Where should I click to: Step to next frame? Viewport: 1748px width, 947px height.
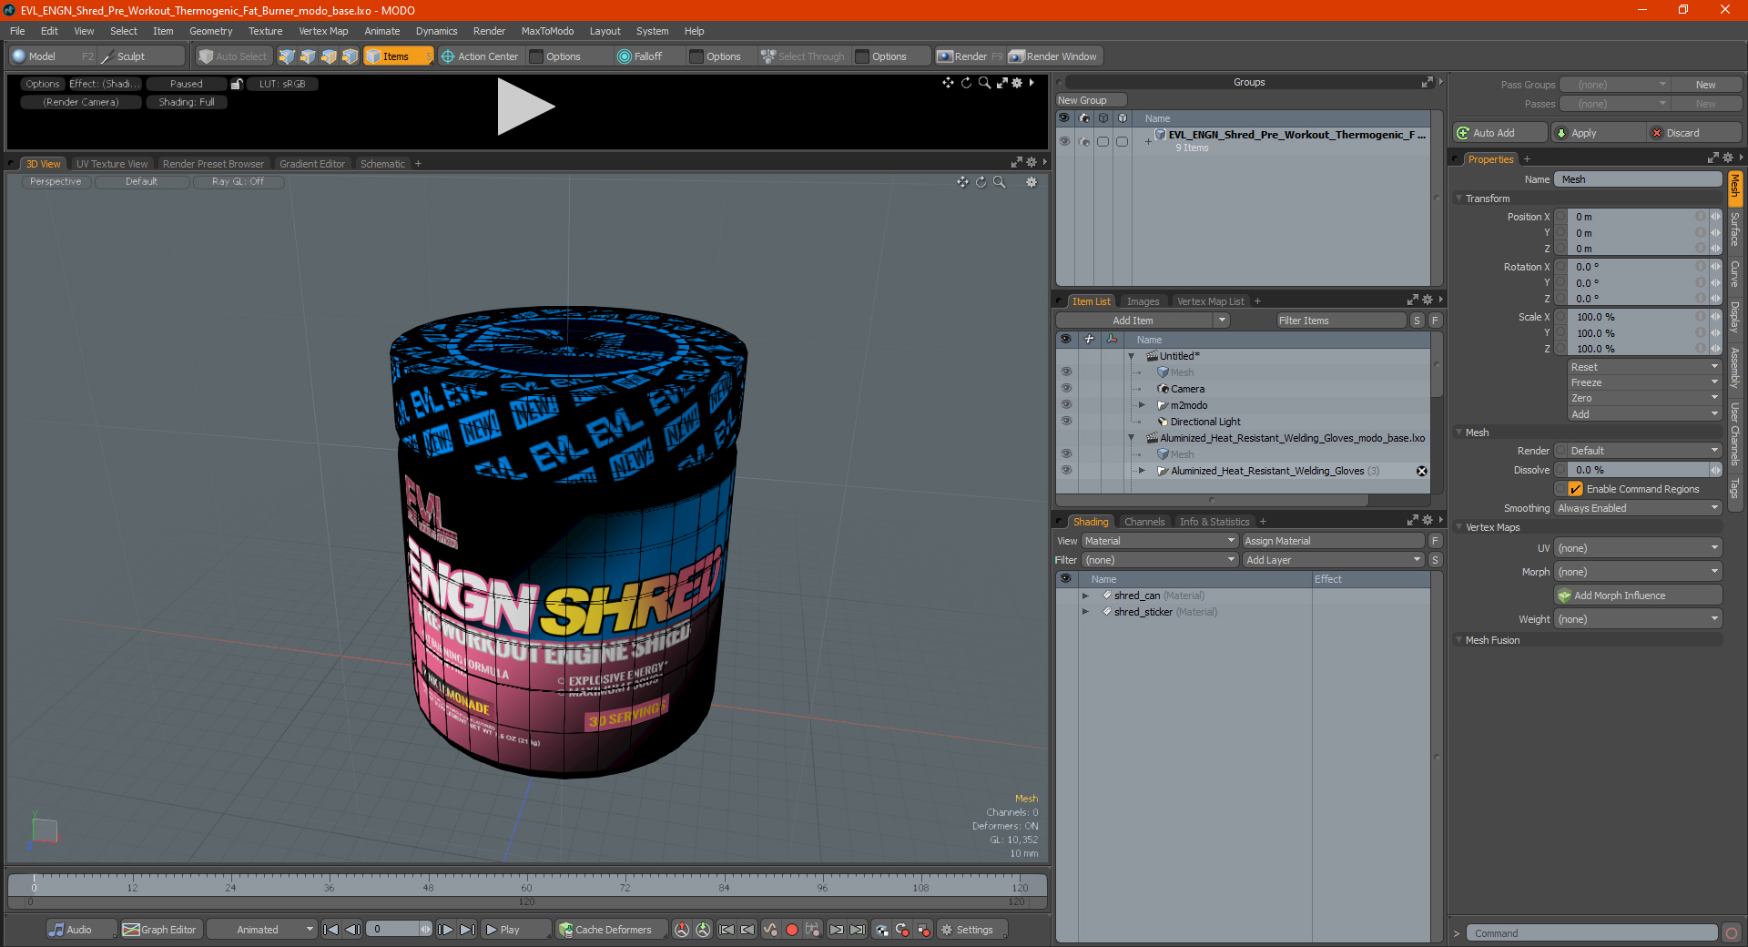[446, 930]
